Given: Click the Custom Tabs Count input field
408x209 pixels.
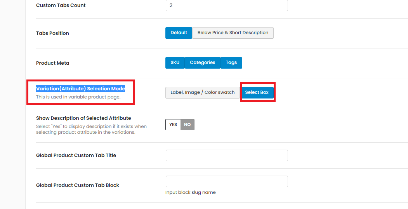Looking at the screenshot, I should point(226,5).
